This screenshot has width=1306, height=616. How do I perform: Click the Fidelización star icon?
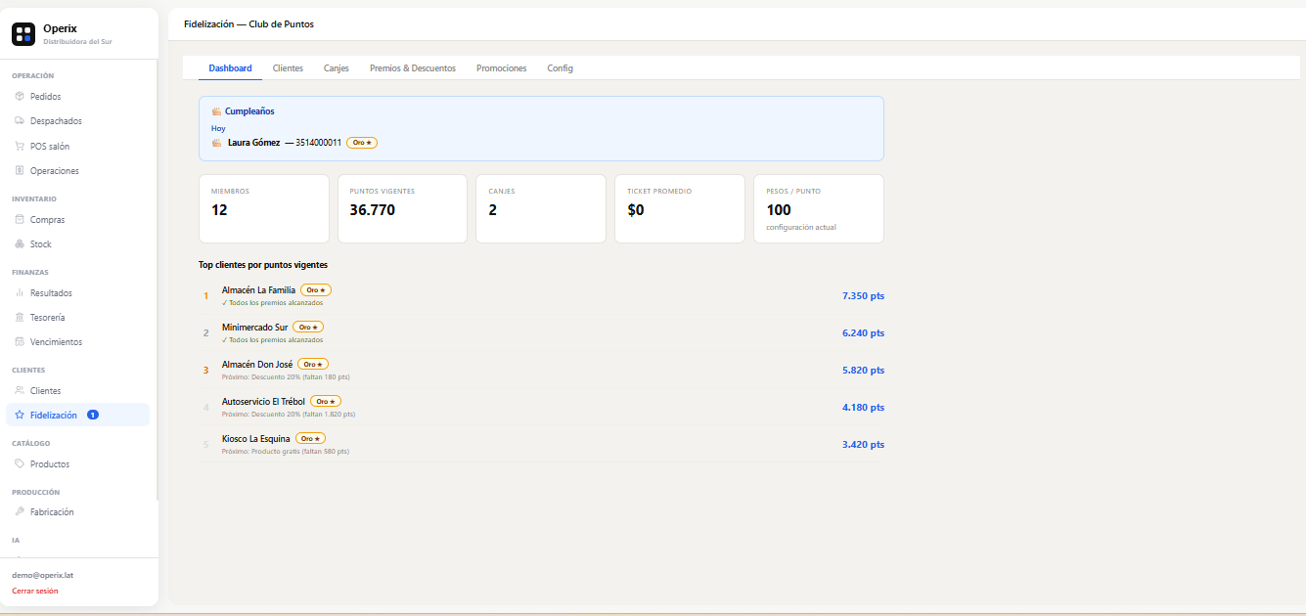coord(20,415)
